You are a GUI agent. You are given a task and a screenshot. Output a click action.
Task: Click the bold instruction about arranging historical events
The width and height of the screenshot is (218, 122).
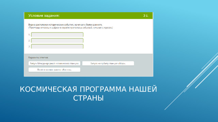pos(65,25)
